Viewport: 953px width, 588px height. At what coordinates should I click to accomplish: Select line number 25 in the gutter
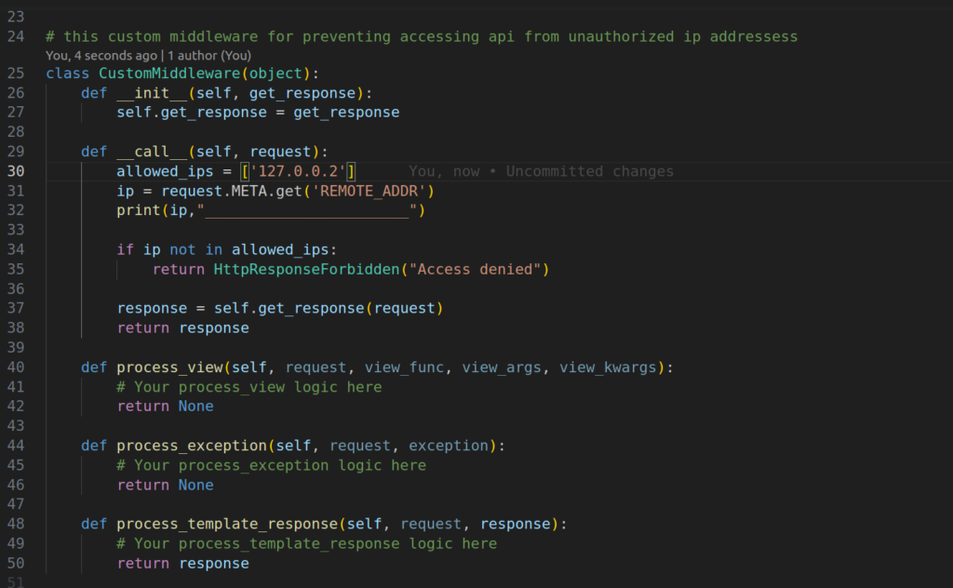(16, 73)
